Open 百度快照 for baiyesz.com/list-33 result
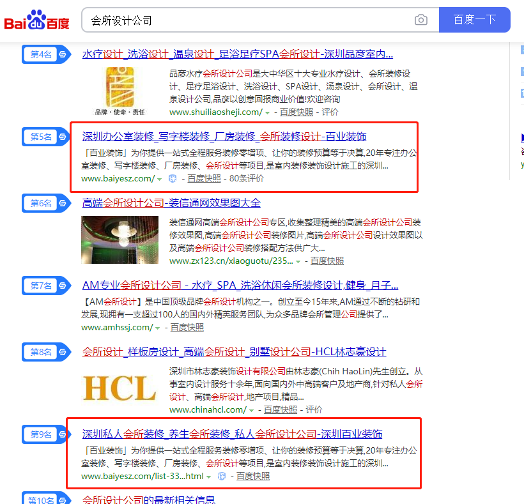Image resolution: width=524 pixels, height=504 pixels. tap(253, 477)
